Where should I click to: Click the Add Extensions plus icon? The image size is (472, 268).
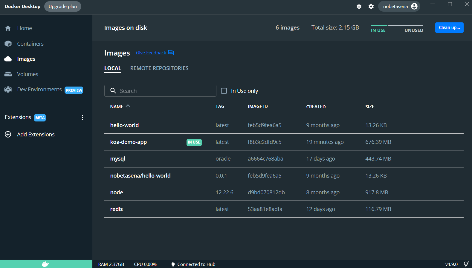pyautogui.click(x=8, y=135)
